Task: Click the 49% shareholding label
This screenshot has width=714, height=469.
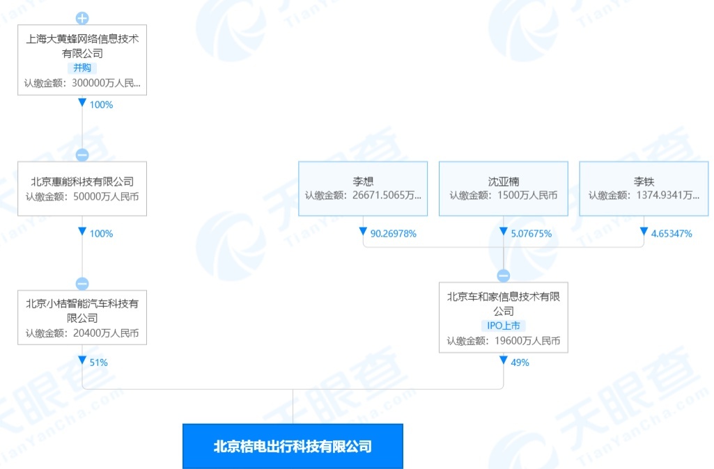Action: click(x=520, y=363)
